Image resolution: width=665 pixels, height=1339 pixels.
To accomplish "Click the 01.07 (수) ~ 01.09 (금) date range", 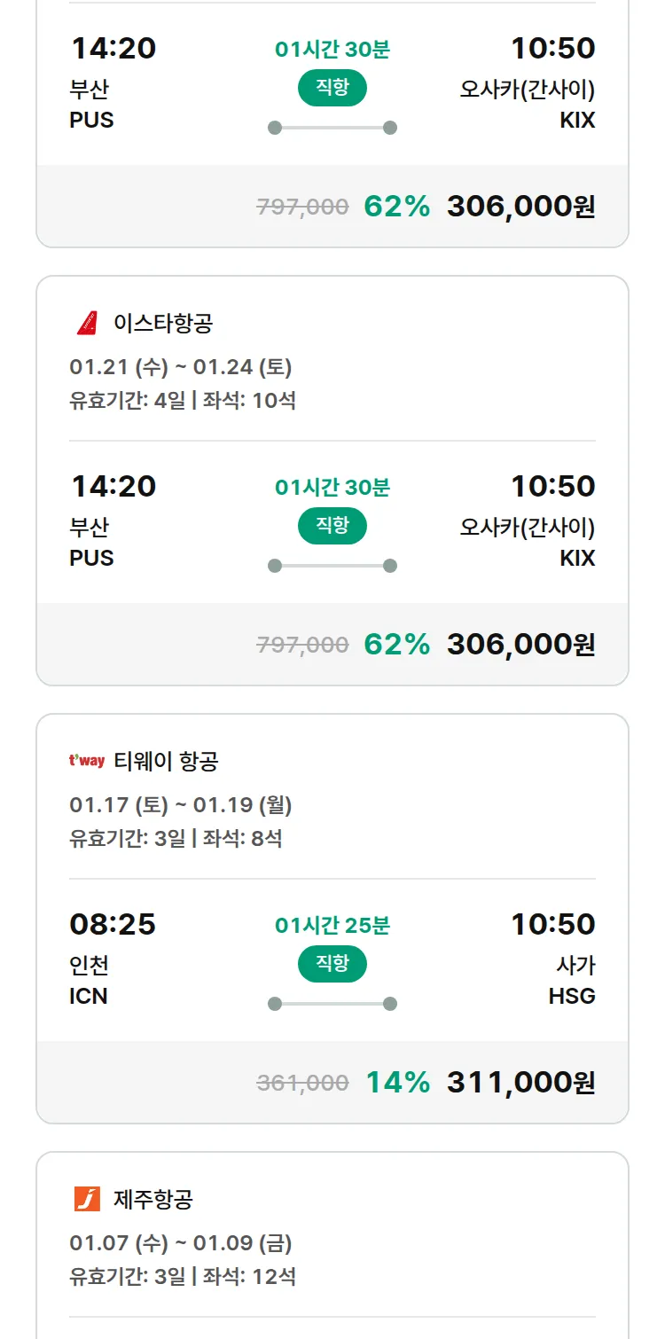I will pyautogui.click(x=181, y=1242).
